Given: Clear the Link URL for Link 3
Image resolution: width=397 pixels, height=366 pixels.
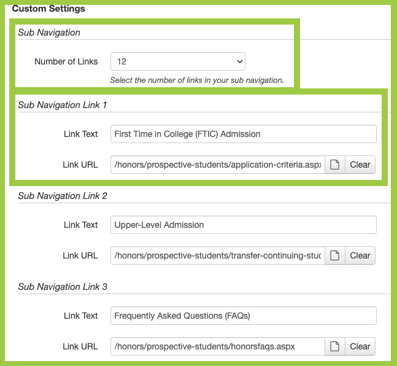Looking at the screenshot, I should tap(360, 346).
